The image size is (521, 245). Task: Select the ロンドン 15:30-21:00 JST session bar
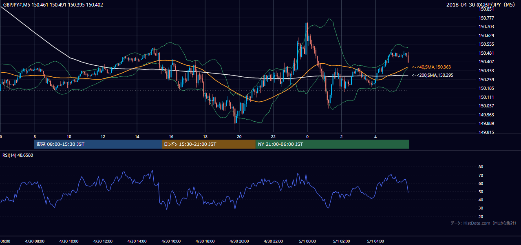pyautogui.click(x=209, y=144)
